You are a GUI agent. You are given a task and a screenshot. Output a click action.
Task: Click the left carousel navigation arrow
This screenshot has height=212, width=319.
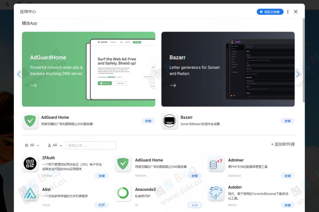[x=19, y=74]
